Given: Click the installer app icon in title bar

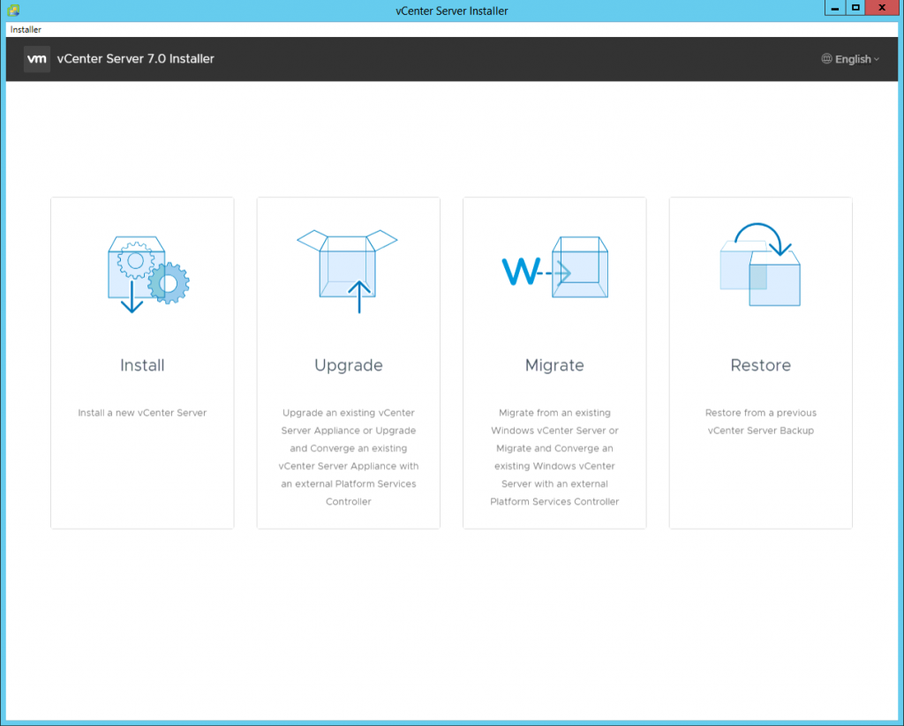Looking at the screenshot, I should 13,11.
